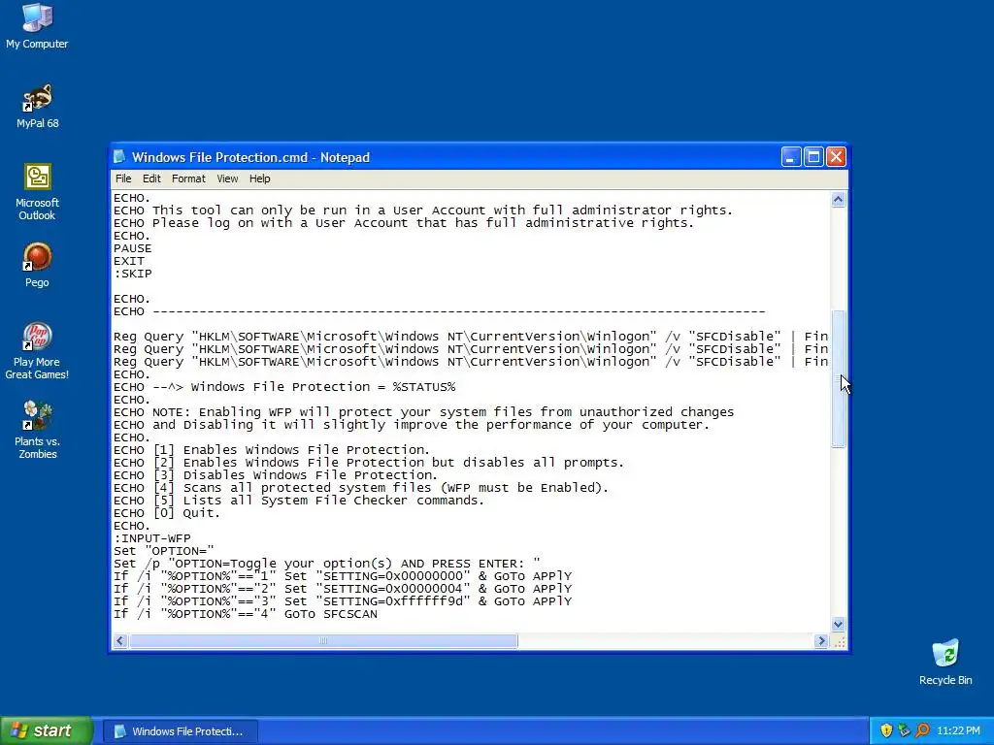Click 'Please log on with a User Account' line

point(404,223)
